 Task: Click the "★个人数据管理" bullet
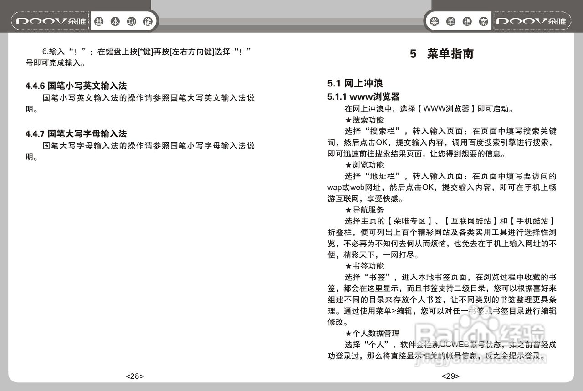[x=372, y=333]
